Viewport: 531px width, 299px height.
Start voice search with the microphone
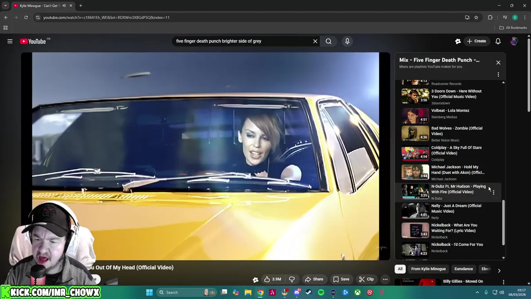[x=347, y=41]
